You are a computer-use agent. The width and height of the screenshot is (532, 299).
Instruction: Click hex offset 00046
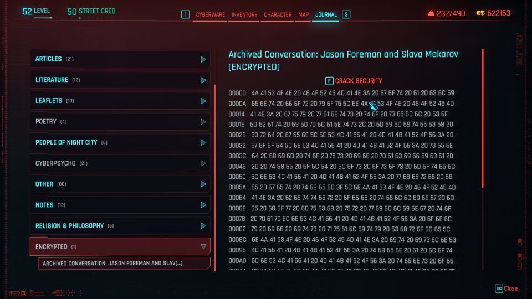click(x=237, y=167)
